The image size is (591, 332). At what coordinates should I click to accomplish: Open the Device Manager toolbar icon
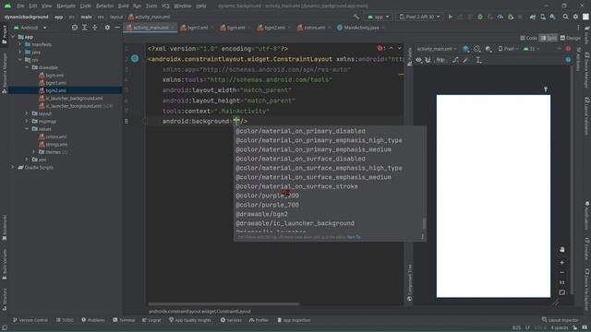click(x=543, y=17)
